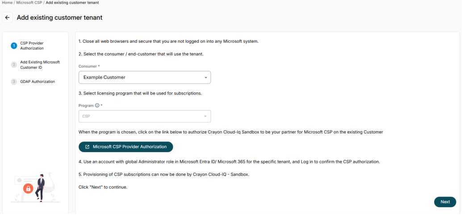The image size is (465, 220).
Task: Click the person illustration in sidebar
Action: 41,187
